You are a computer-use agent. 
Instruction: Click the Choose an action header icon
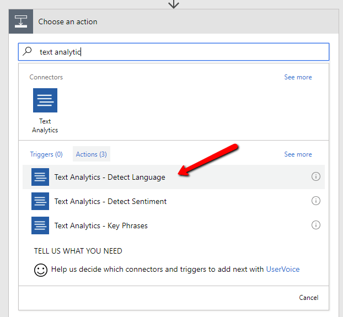click(21, 22)
